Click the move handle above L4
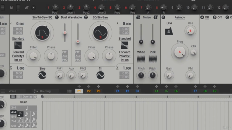Screen dimensions: 232x130 pyautogui.click(x=157, y=86)
